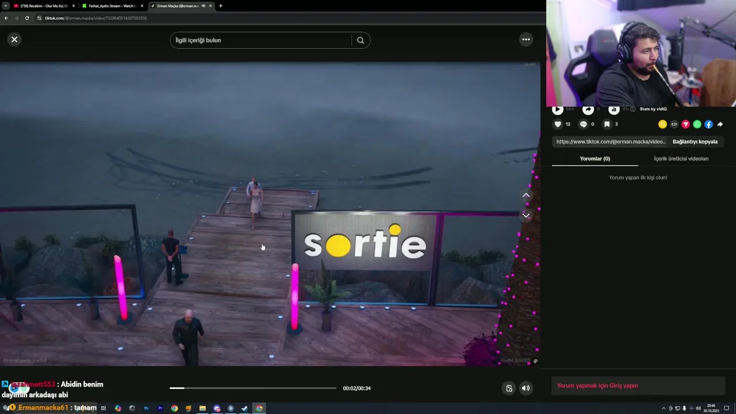This screenshot has width=736, height=414.
Task: Click the browser back arrow
Action: pos(6,18)
